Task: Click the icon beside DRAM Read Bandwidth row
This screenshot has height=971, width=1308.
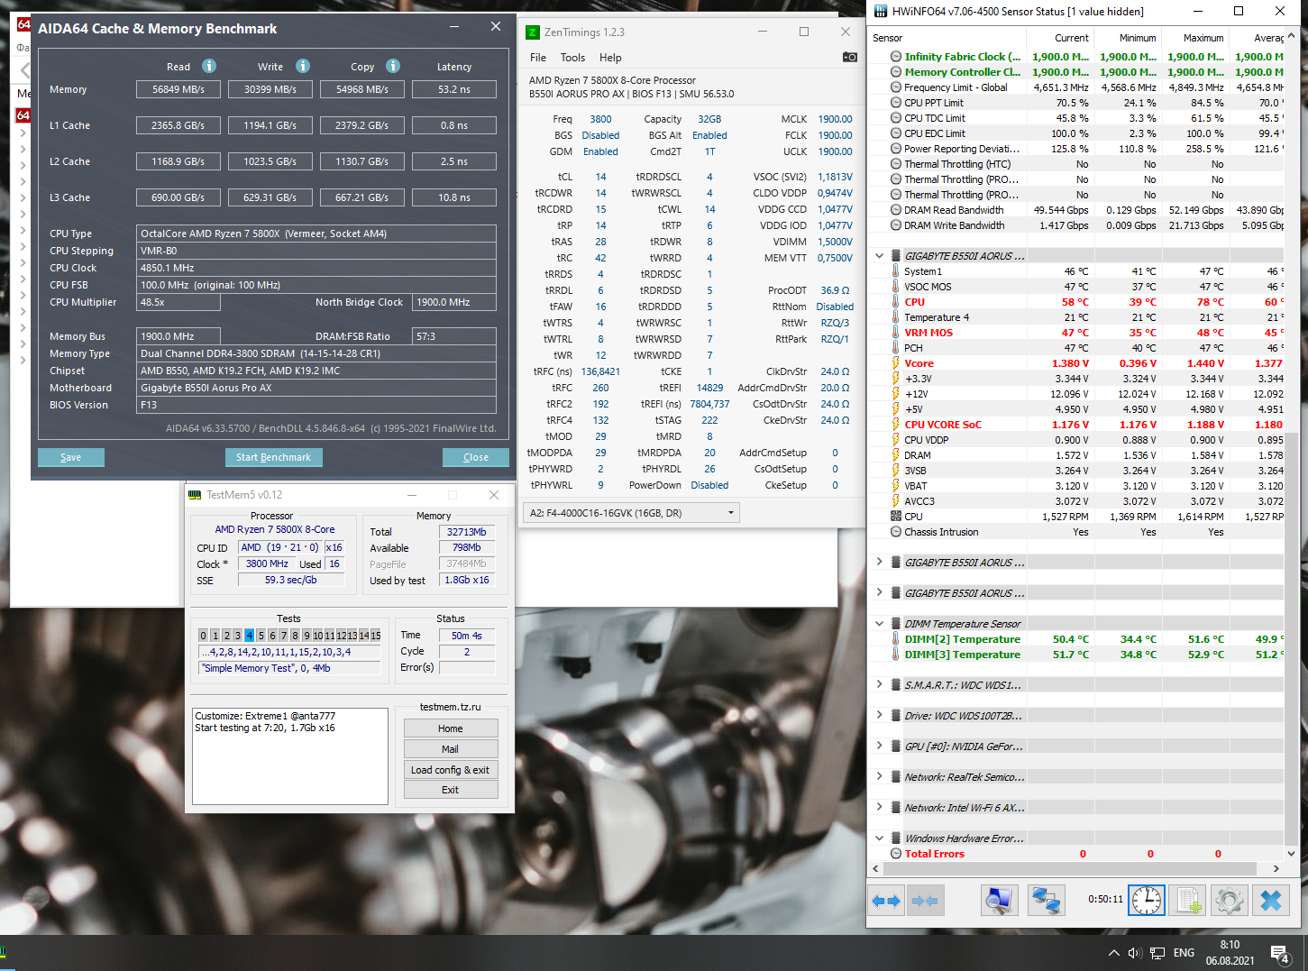Action: 896,210
